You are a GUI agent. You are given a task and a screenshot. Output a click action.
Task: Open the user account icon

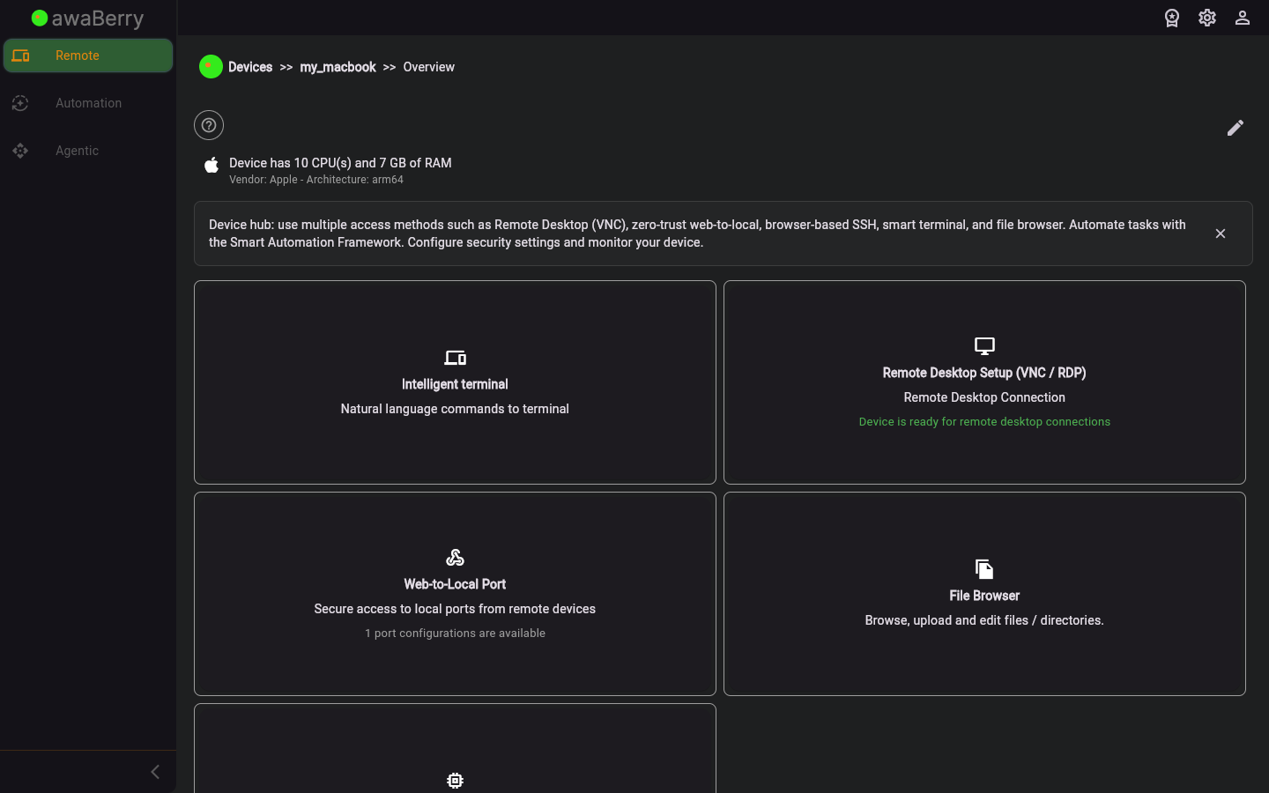(x=1243, y=18)
